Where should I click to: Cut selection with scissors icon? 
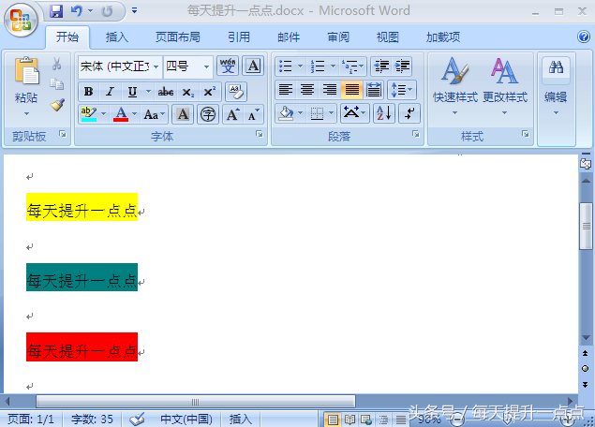coord(57,64)
